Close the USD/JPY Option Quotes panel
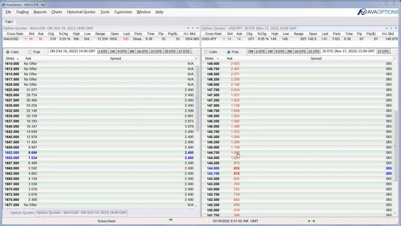This screenshot has height=226, width=401. pyautogui.click(x=396, y=28)
